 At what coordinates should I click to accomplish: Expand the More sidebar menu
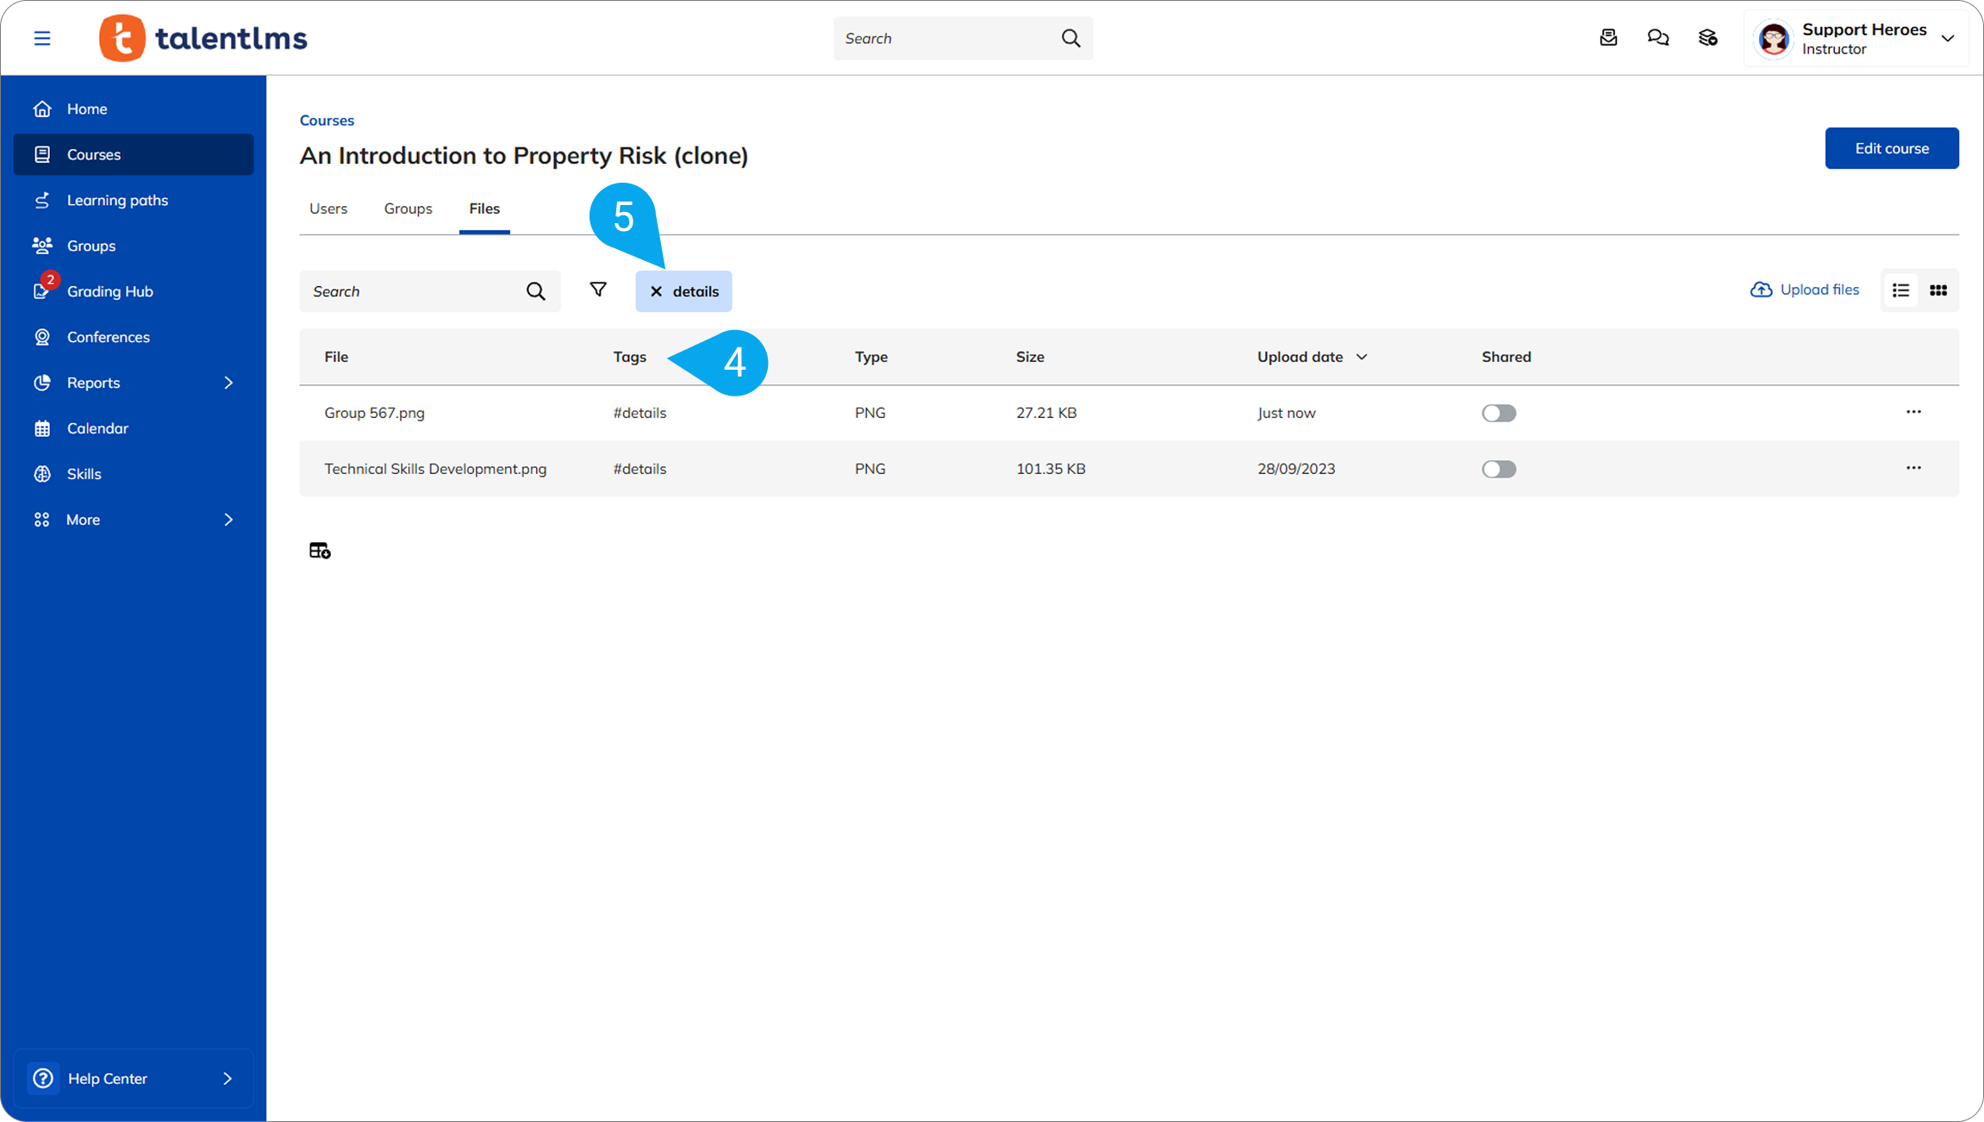coord(228,520)
